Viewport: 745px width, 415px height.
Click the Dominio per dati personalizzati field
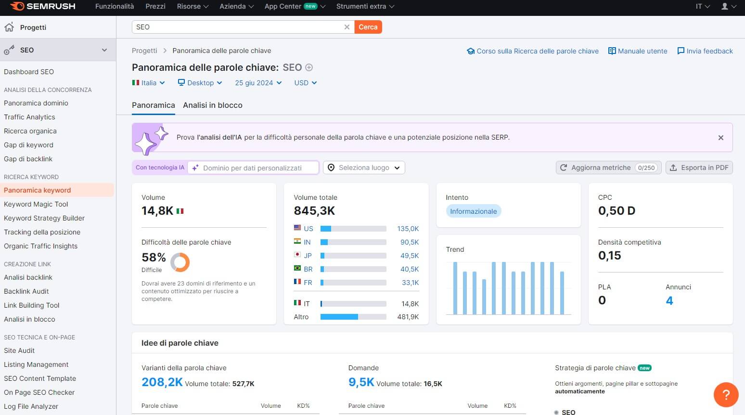point(253,168)
